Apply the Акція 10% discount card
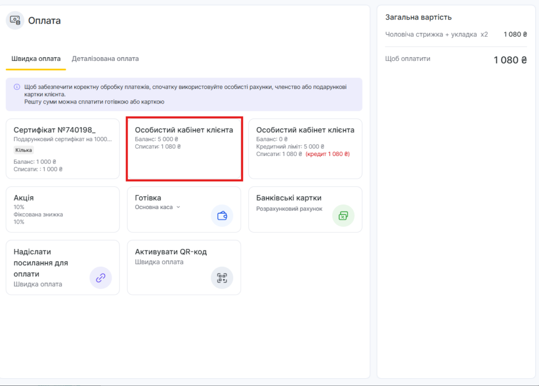The image size is (539, 386). coord(63,209)
